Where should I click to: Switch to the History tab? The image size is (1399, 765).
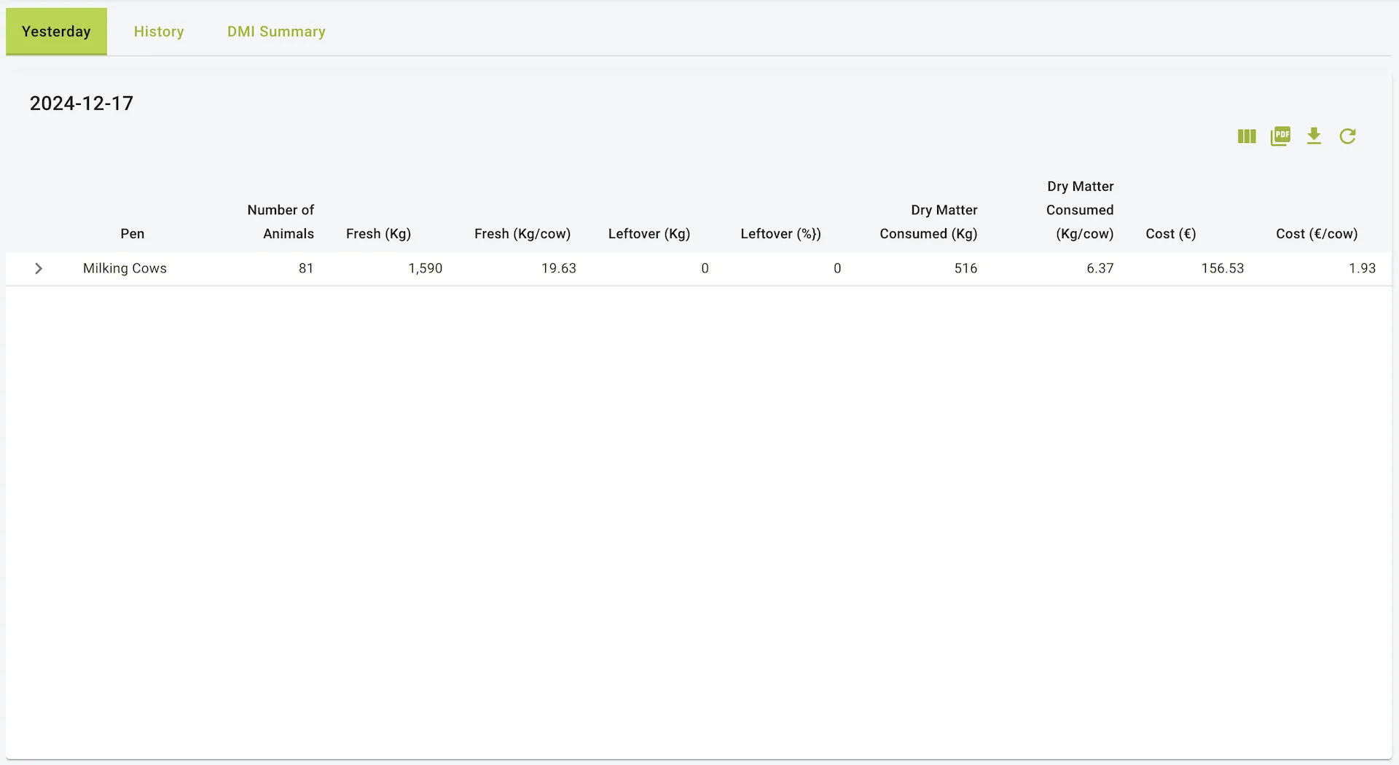point(159,31)
